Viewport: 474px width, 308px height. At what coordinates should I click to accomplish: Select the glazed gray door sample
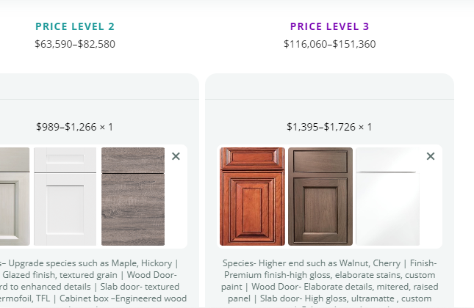tap(15, 197)
